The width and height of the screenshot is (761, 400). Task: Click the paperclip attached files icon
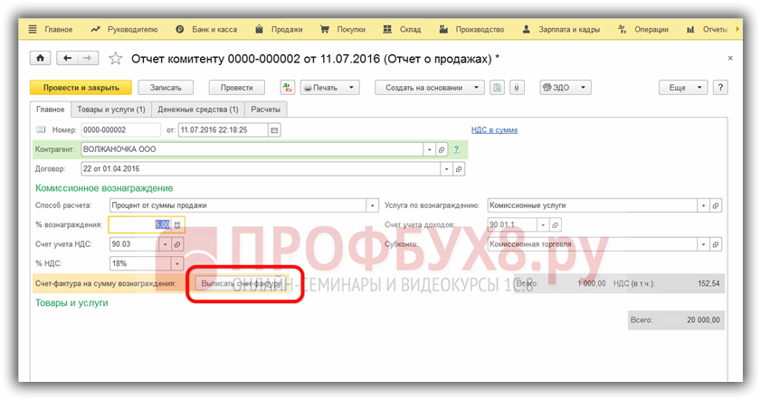coord(517,88)
